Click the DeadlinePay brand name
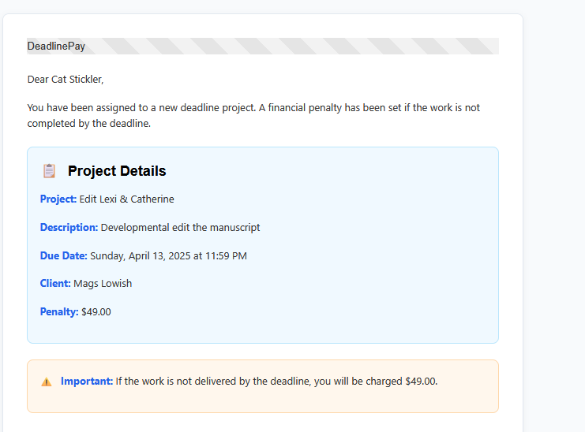Screen dimensions: 585x432 (x=56, y=47)
